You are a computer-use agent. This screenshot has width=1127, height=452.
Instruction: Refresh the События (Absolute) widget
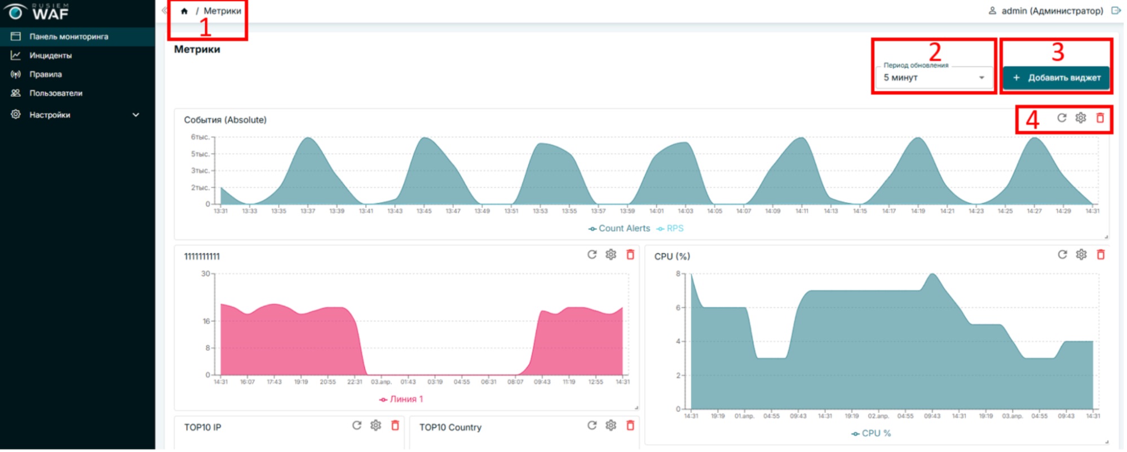1062,118
